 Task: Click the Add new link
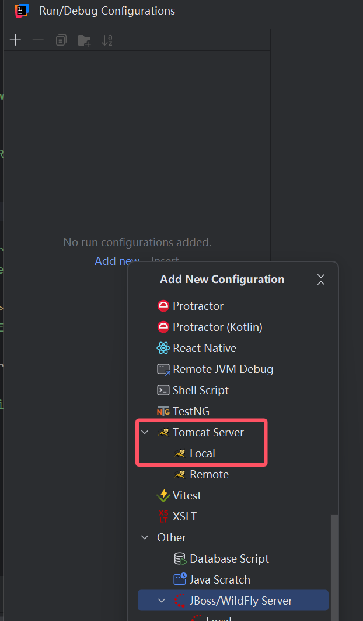pyautogui.click(x=117, y=261)
